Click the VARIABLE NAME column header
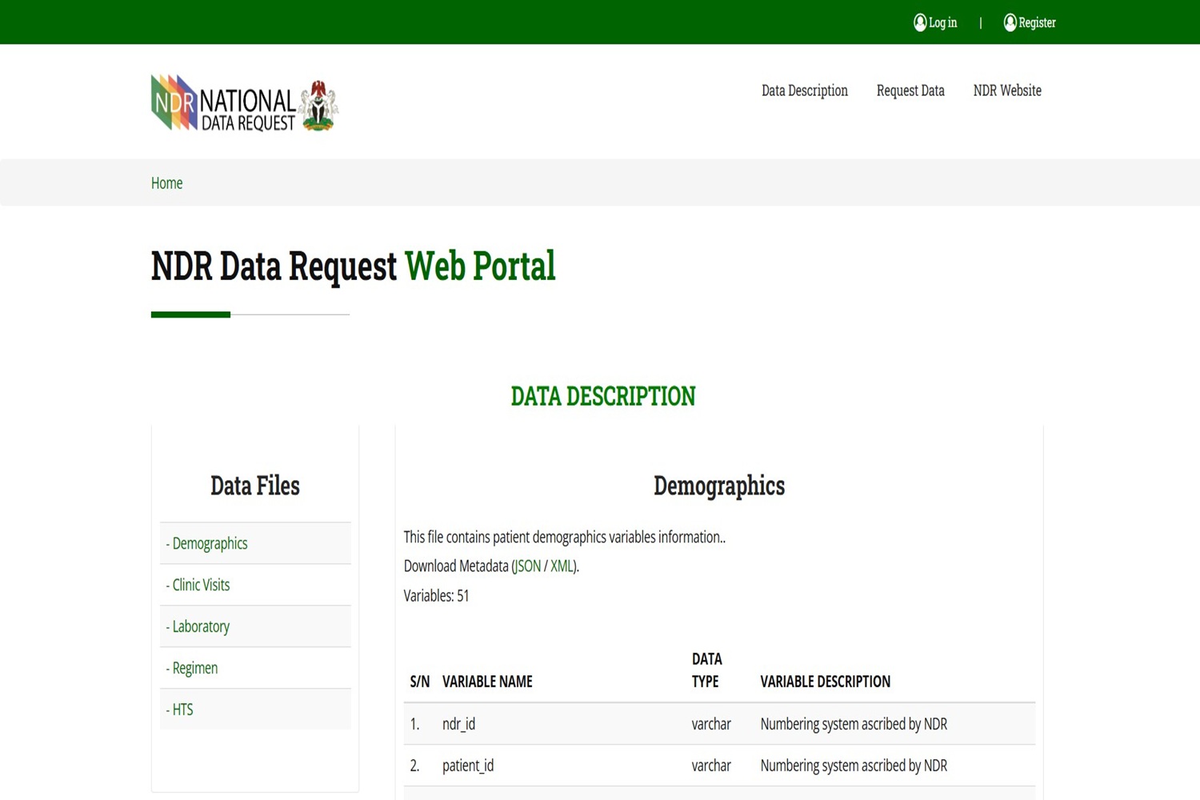 tap(487, 682)
